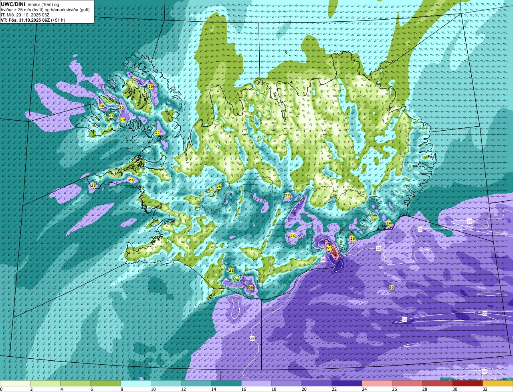Viewport: 513px width, 392px height.
Task: Select the 26–28 m/s coral red legend swatch
Action: coord(407,384)
